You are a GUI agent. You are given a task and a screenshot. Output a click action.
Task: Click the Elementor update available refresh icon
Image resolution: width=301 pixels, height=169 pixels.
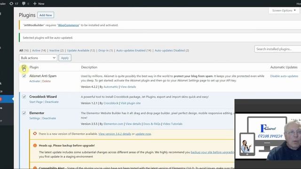point(35,133)
